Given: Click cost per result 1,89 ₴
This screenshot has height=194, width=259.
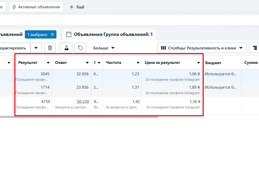Looking at the screenshot, I should [195, 87].
